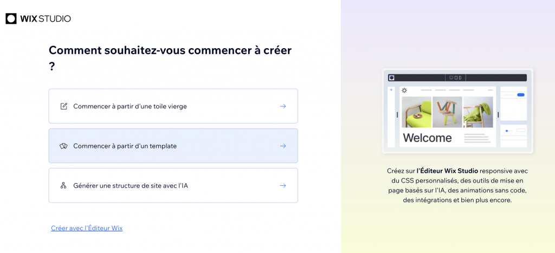Click the slider in the preview panel
The height and width of the screenshot is (253, 555).
(x=507, y=131)
